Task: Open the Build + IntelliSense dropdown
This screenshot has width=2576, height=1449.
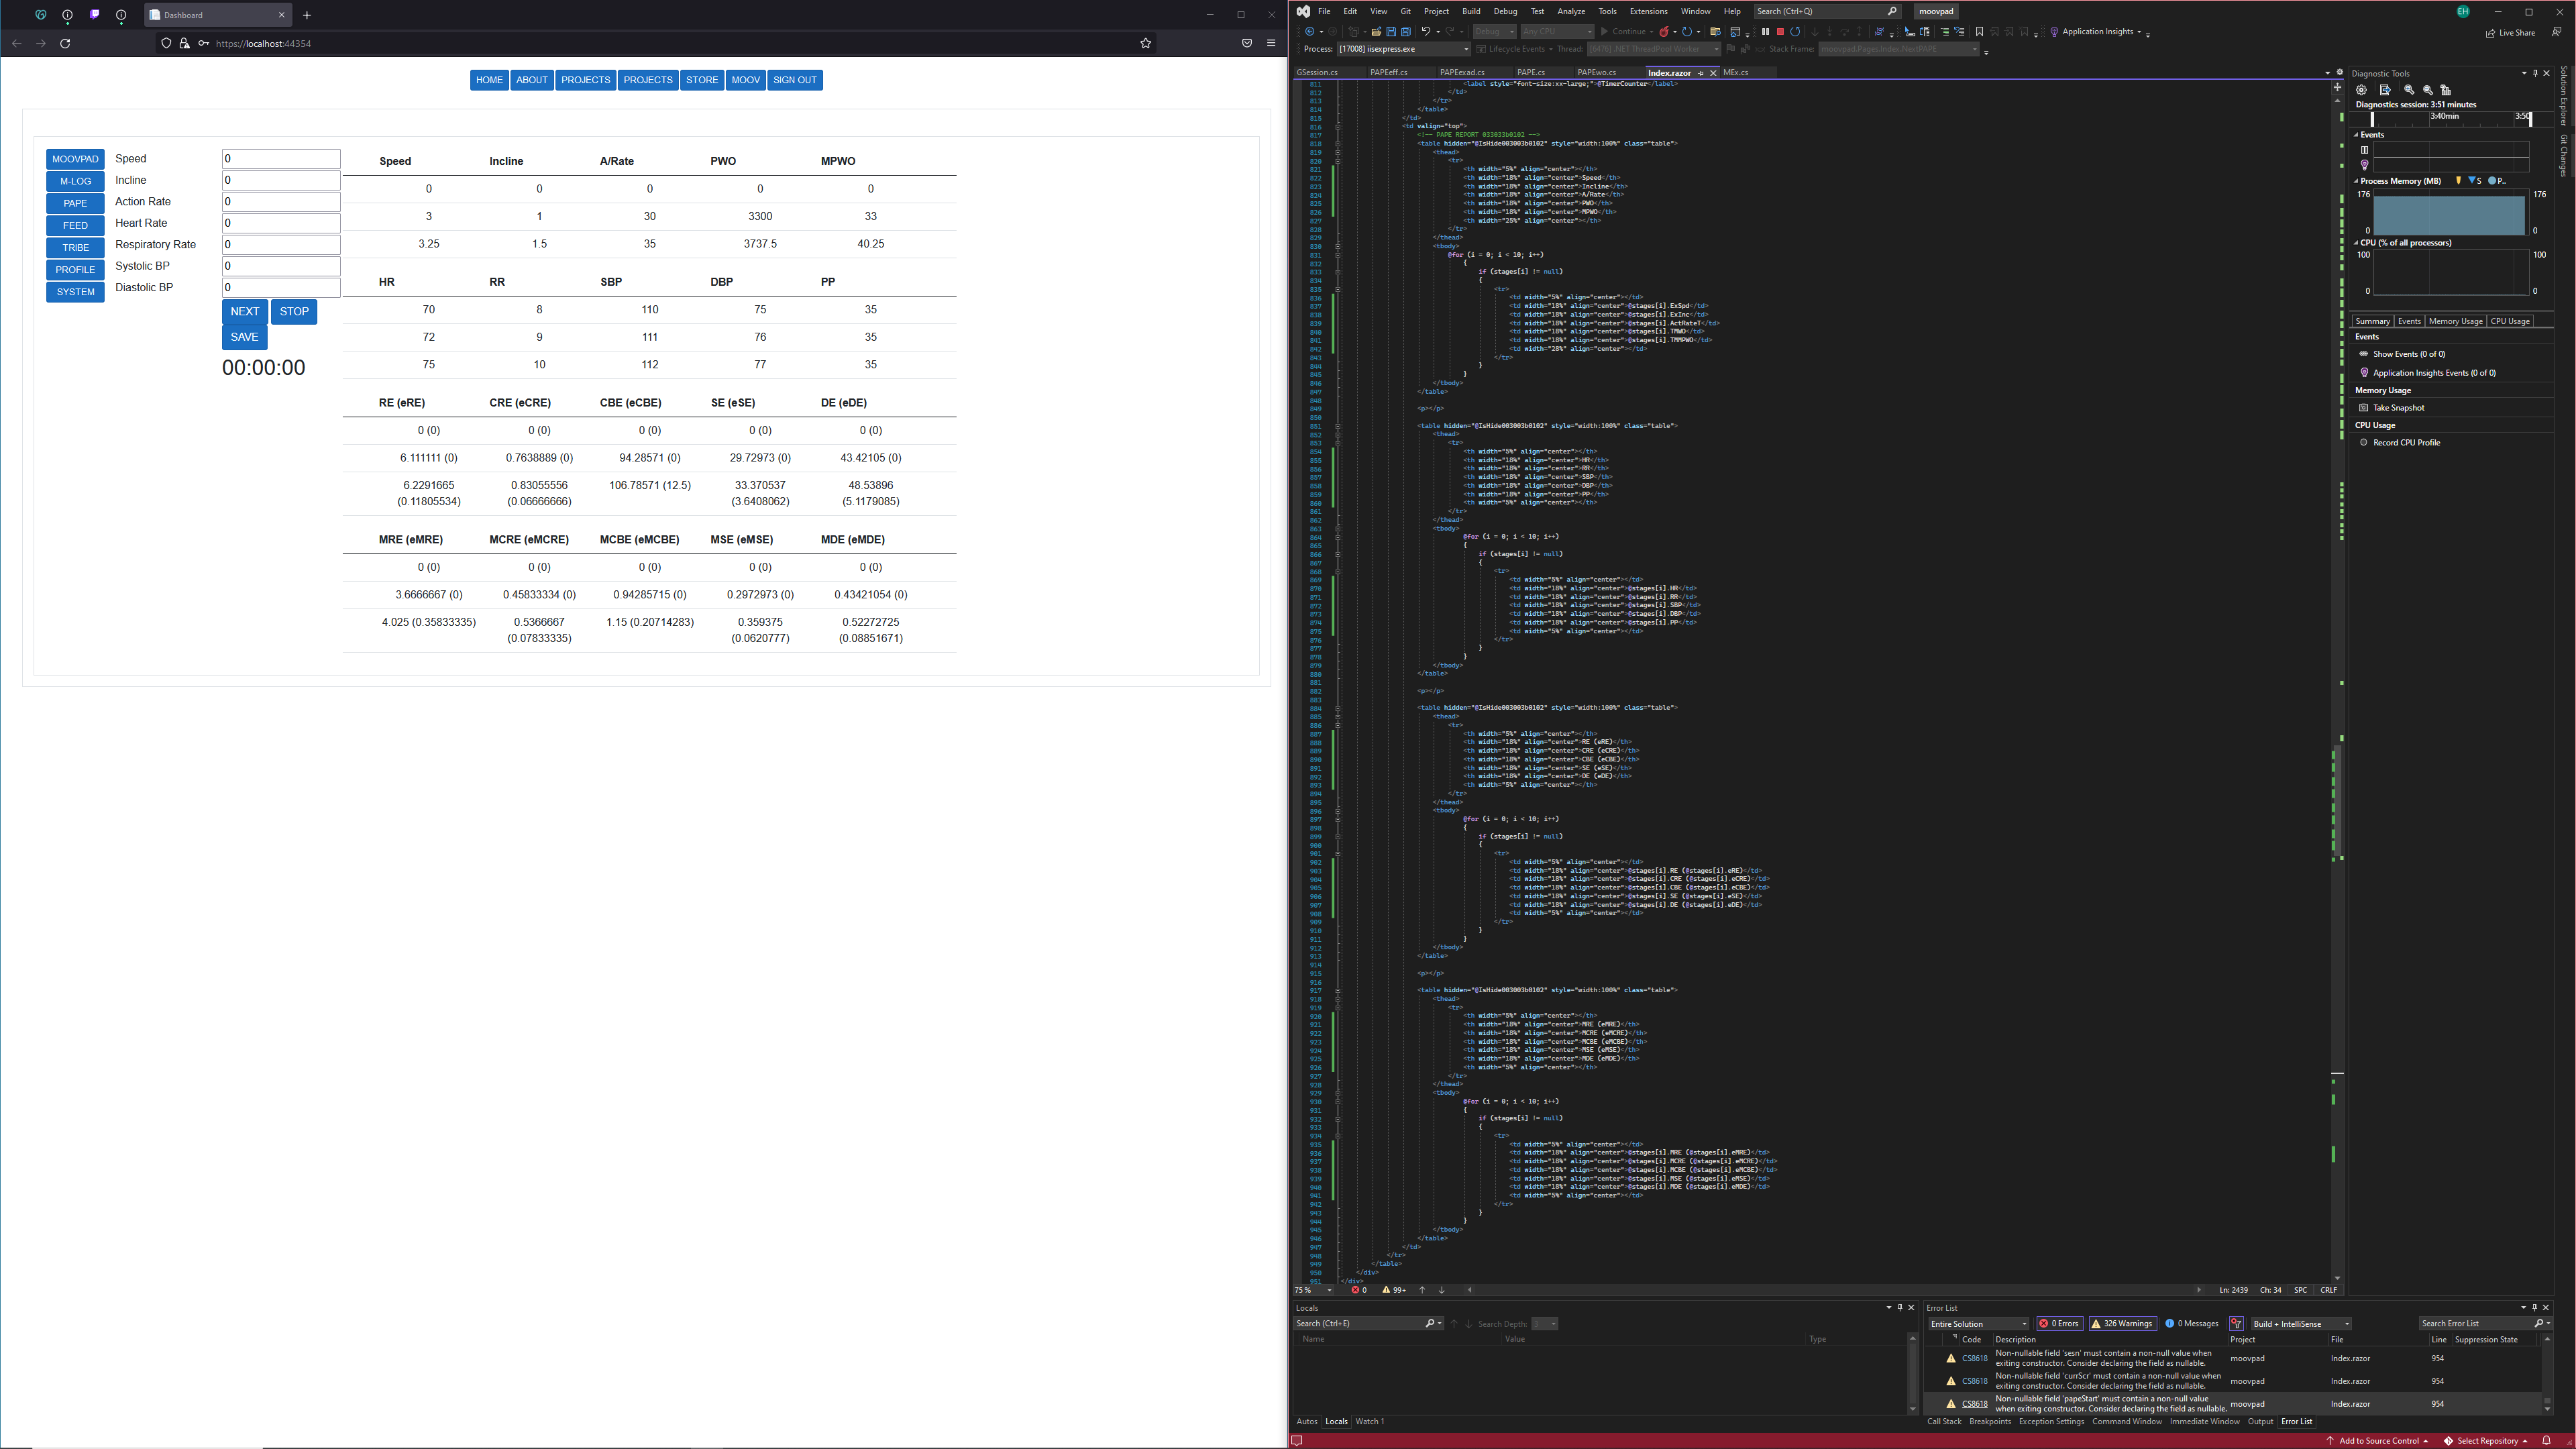Action: click(2301, 1324)
